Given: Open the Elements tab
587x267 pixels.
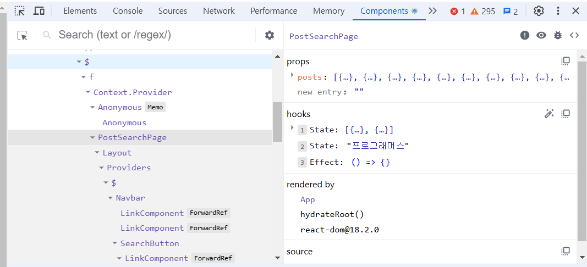Looking at the screenshot, I should pos(80,11).
